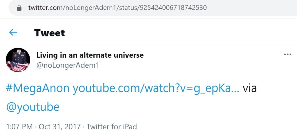
Task: Click the 'Twitter for iPad' source label
Action: pos(112,127)
